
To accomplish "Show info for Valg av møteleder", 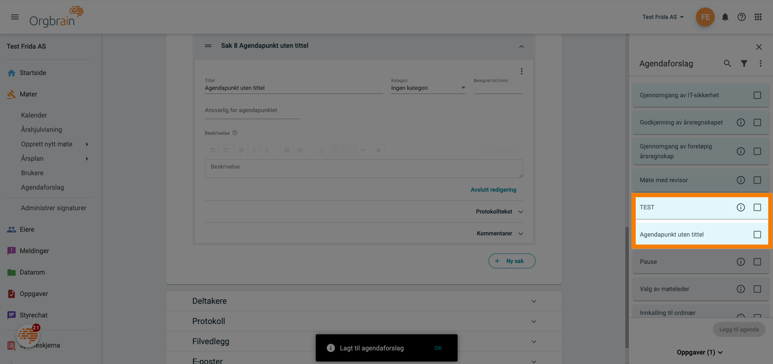I will pyautogui.click(x=741, y=289).
